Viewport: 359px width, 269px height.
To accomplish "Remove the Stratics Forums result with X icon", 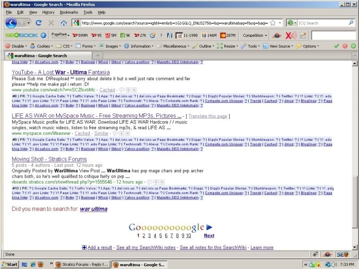I will tap(162, 182).
